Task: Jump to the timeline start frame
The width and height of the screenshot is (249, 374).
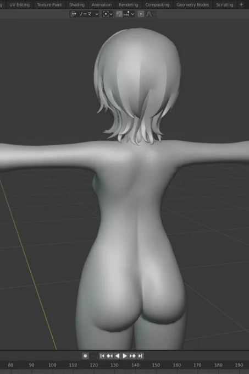Action: pos(102,356)
